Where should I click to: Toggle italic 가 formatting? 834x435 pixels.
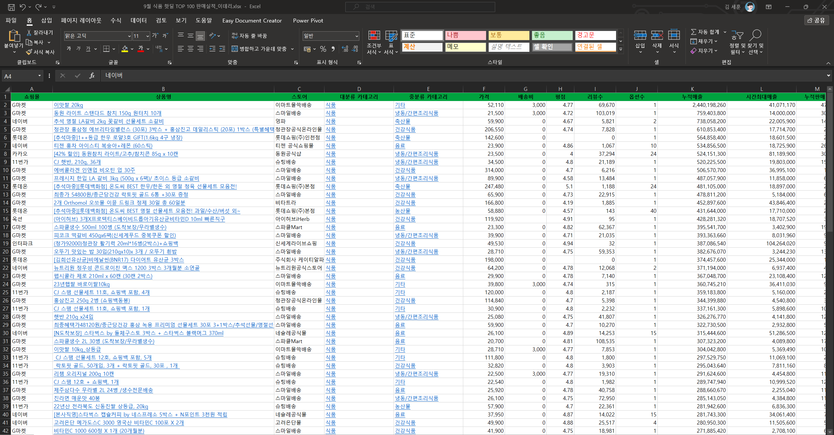79,49
